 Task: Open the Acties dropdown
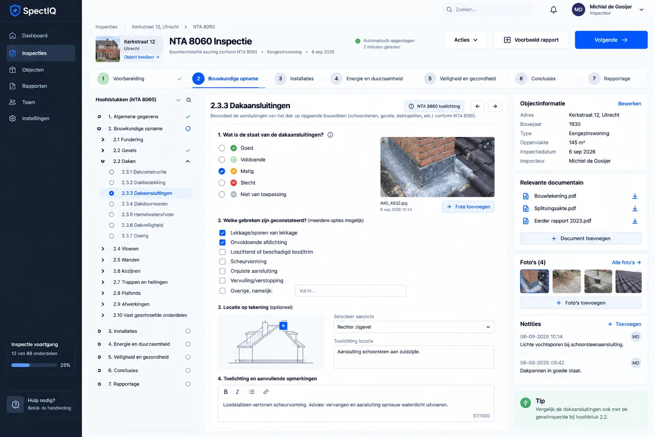(x=466, y=40)
